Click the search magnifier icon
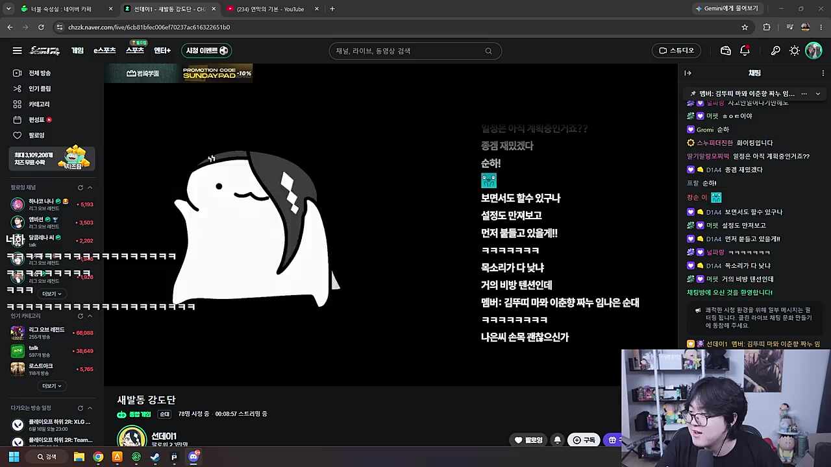Viewport: 831px width, 467px height. click(x=488, y=51)
